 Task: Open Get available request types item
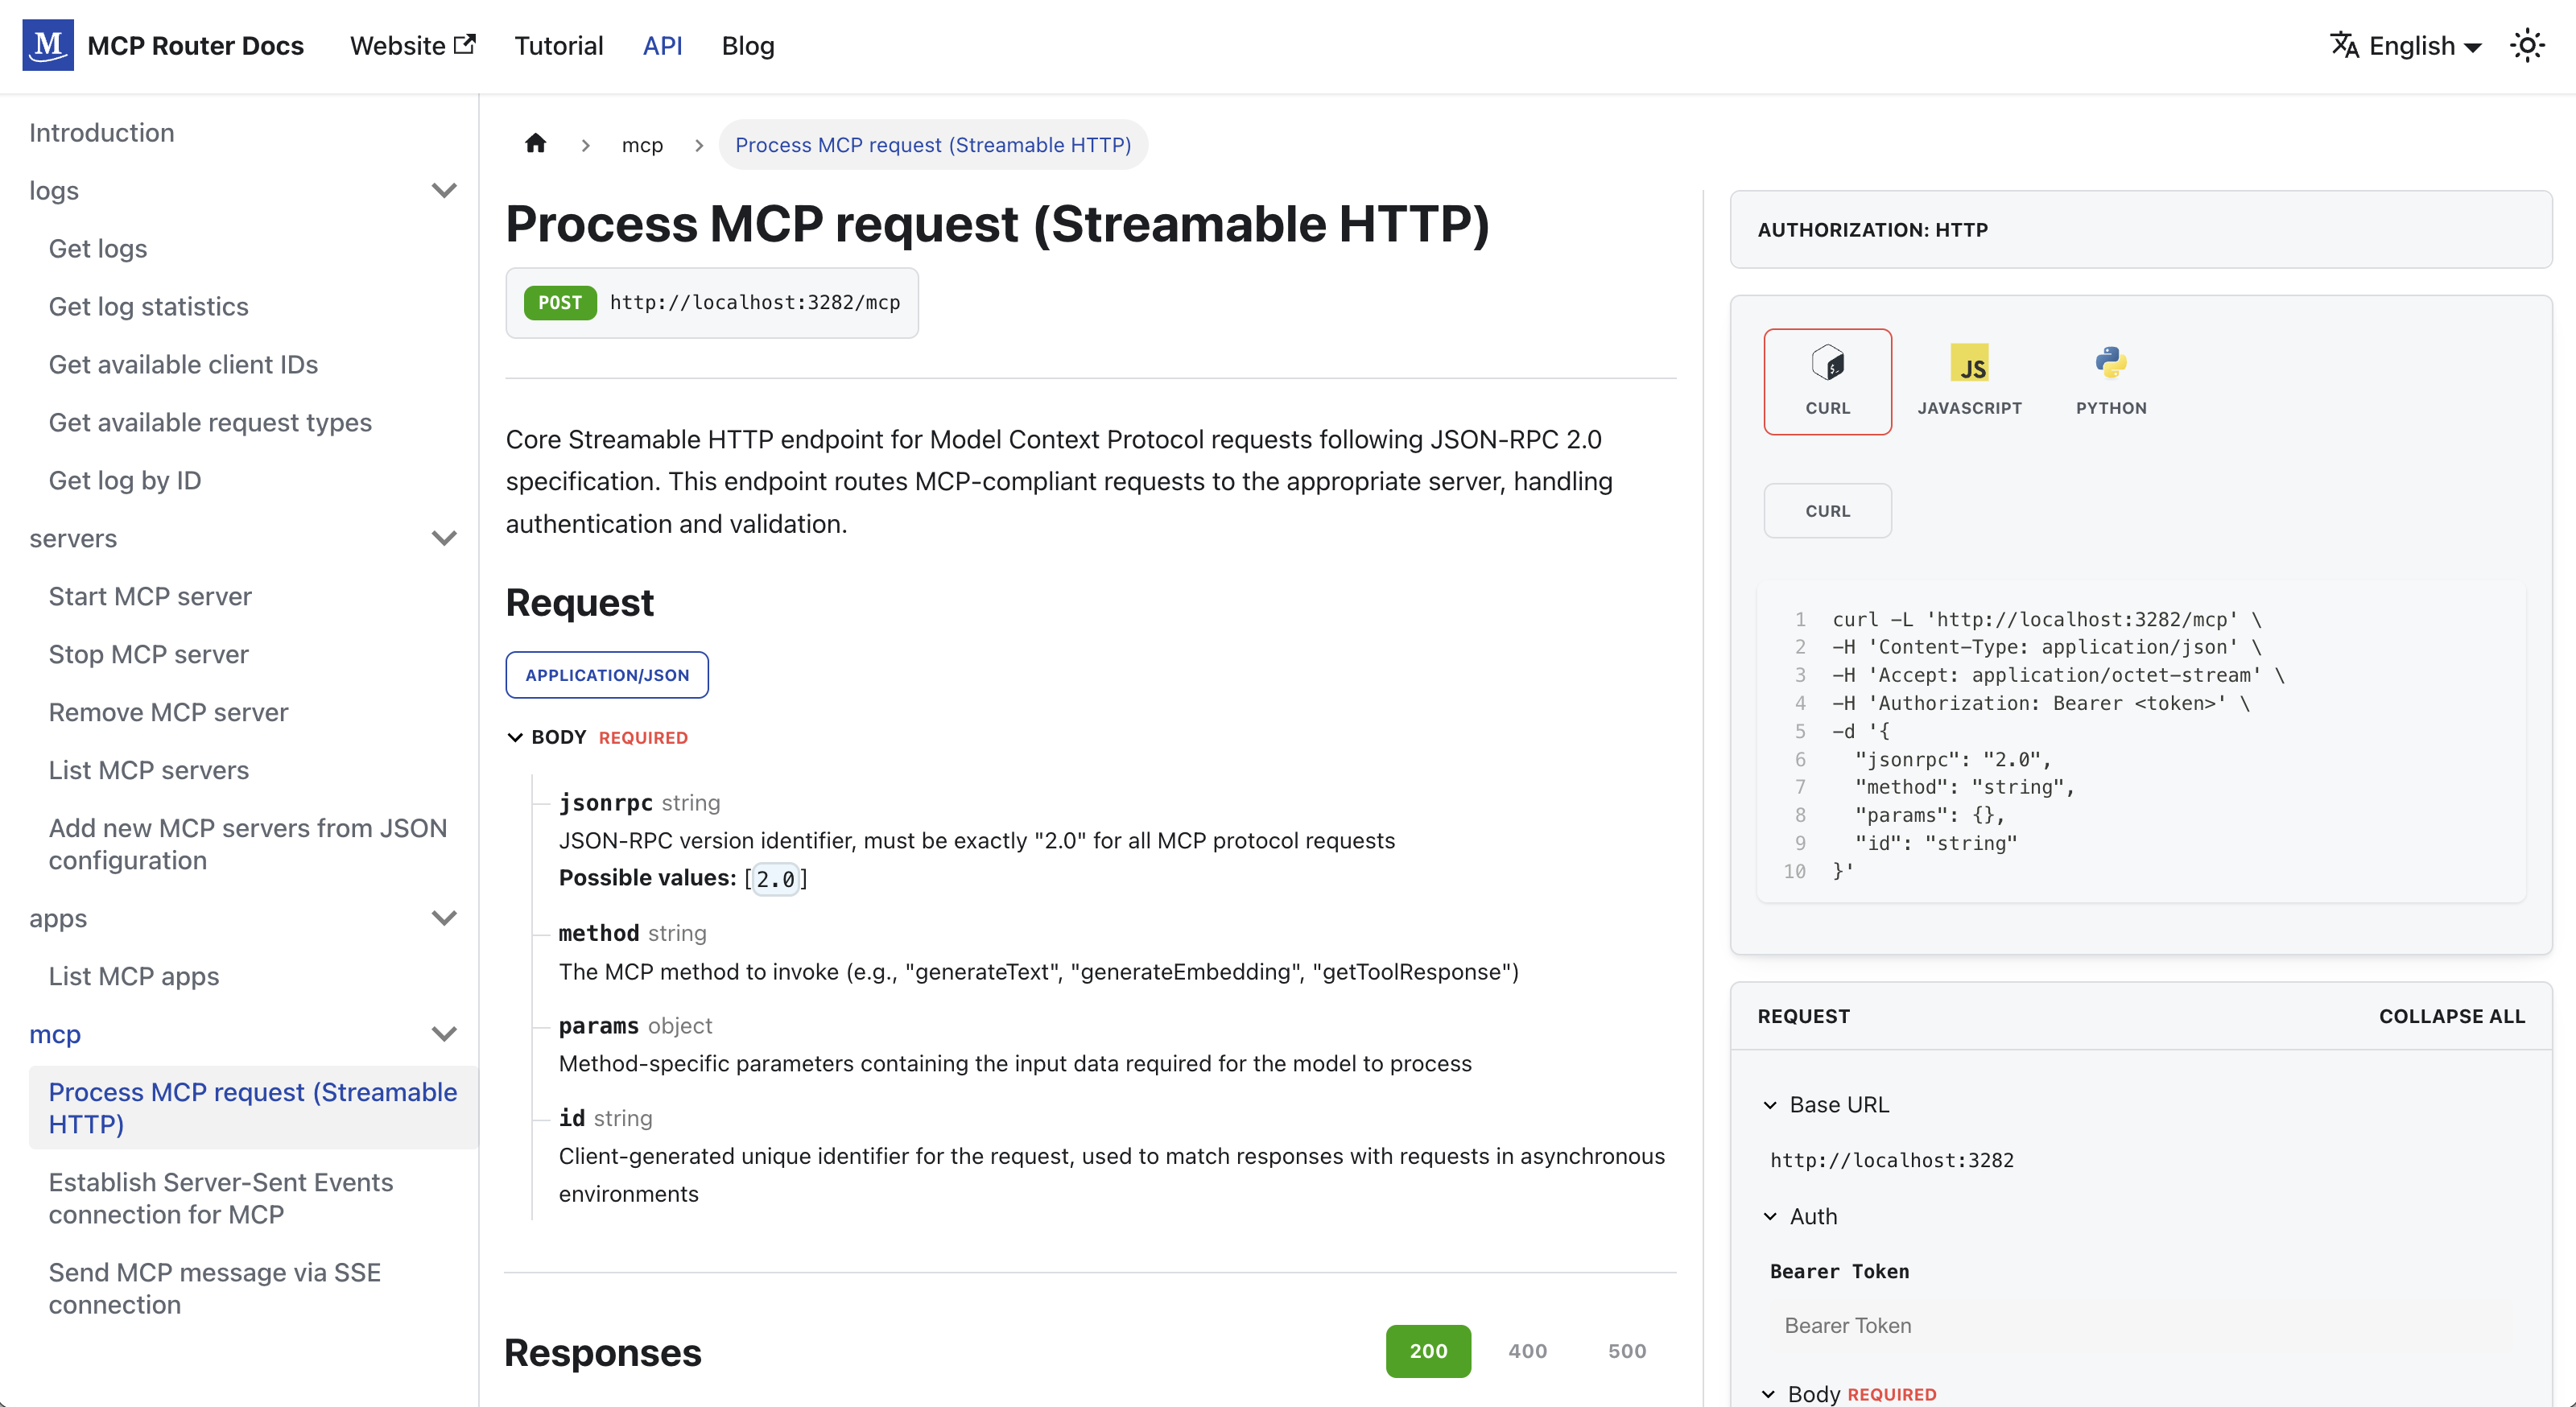point(210,422)
